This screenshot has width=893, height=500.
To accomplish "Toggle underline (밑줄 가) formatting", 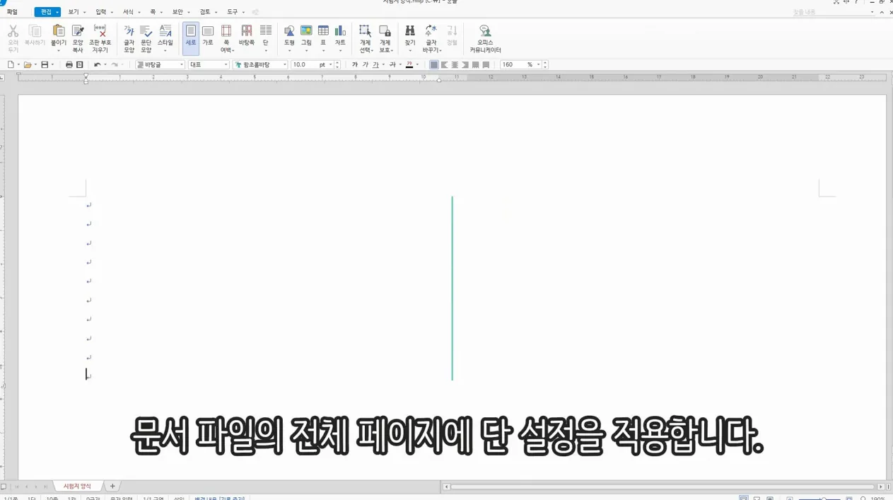I will click(x=375, y=64).
